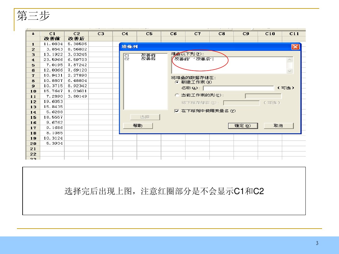Click the 选择 button
Screen dimensions: 339x254
[145, 117]
